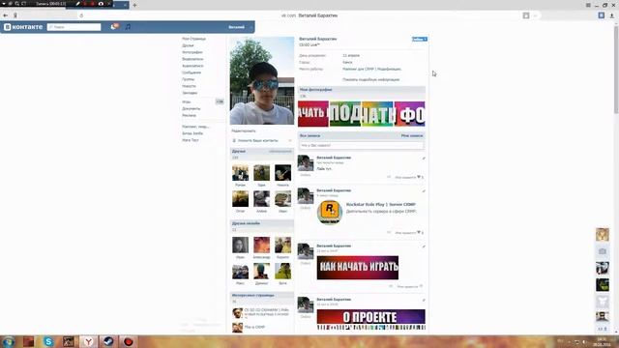Open 'Фотографии' in left menu
This screenshot has height=348, width=619.
point(192,52)
